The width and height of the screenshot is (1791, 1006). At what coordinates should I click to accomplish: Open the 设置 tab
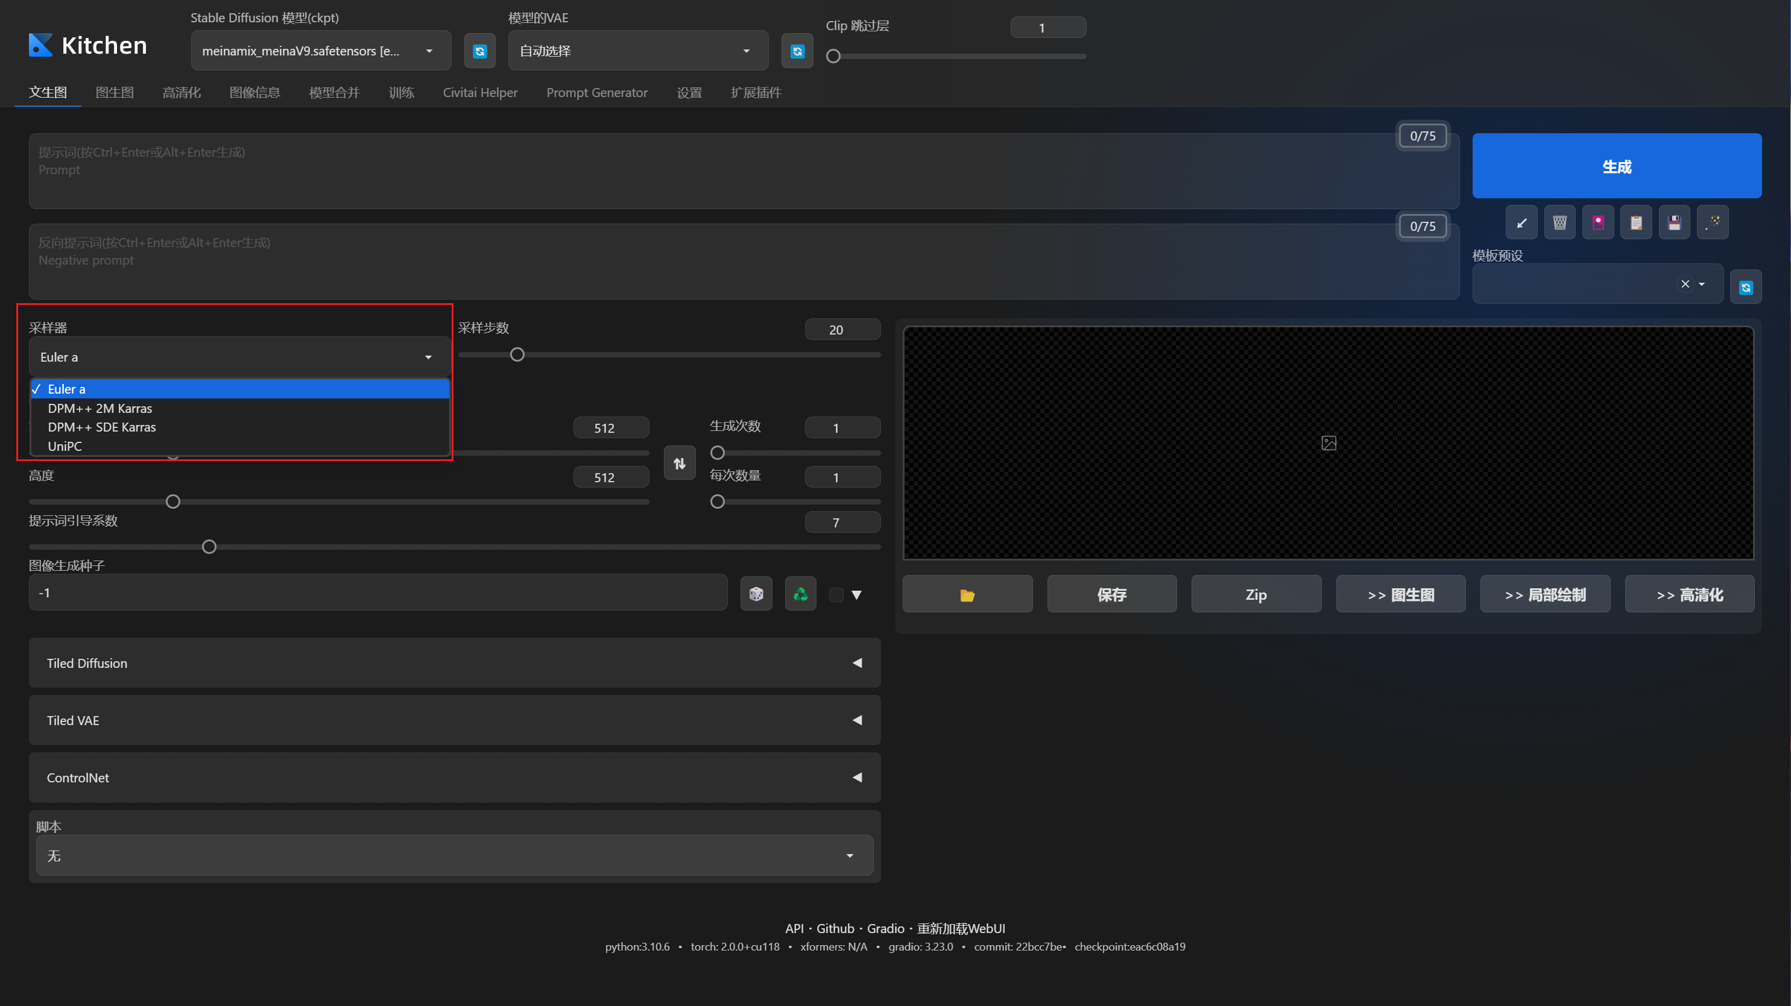point(689,92)
